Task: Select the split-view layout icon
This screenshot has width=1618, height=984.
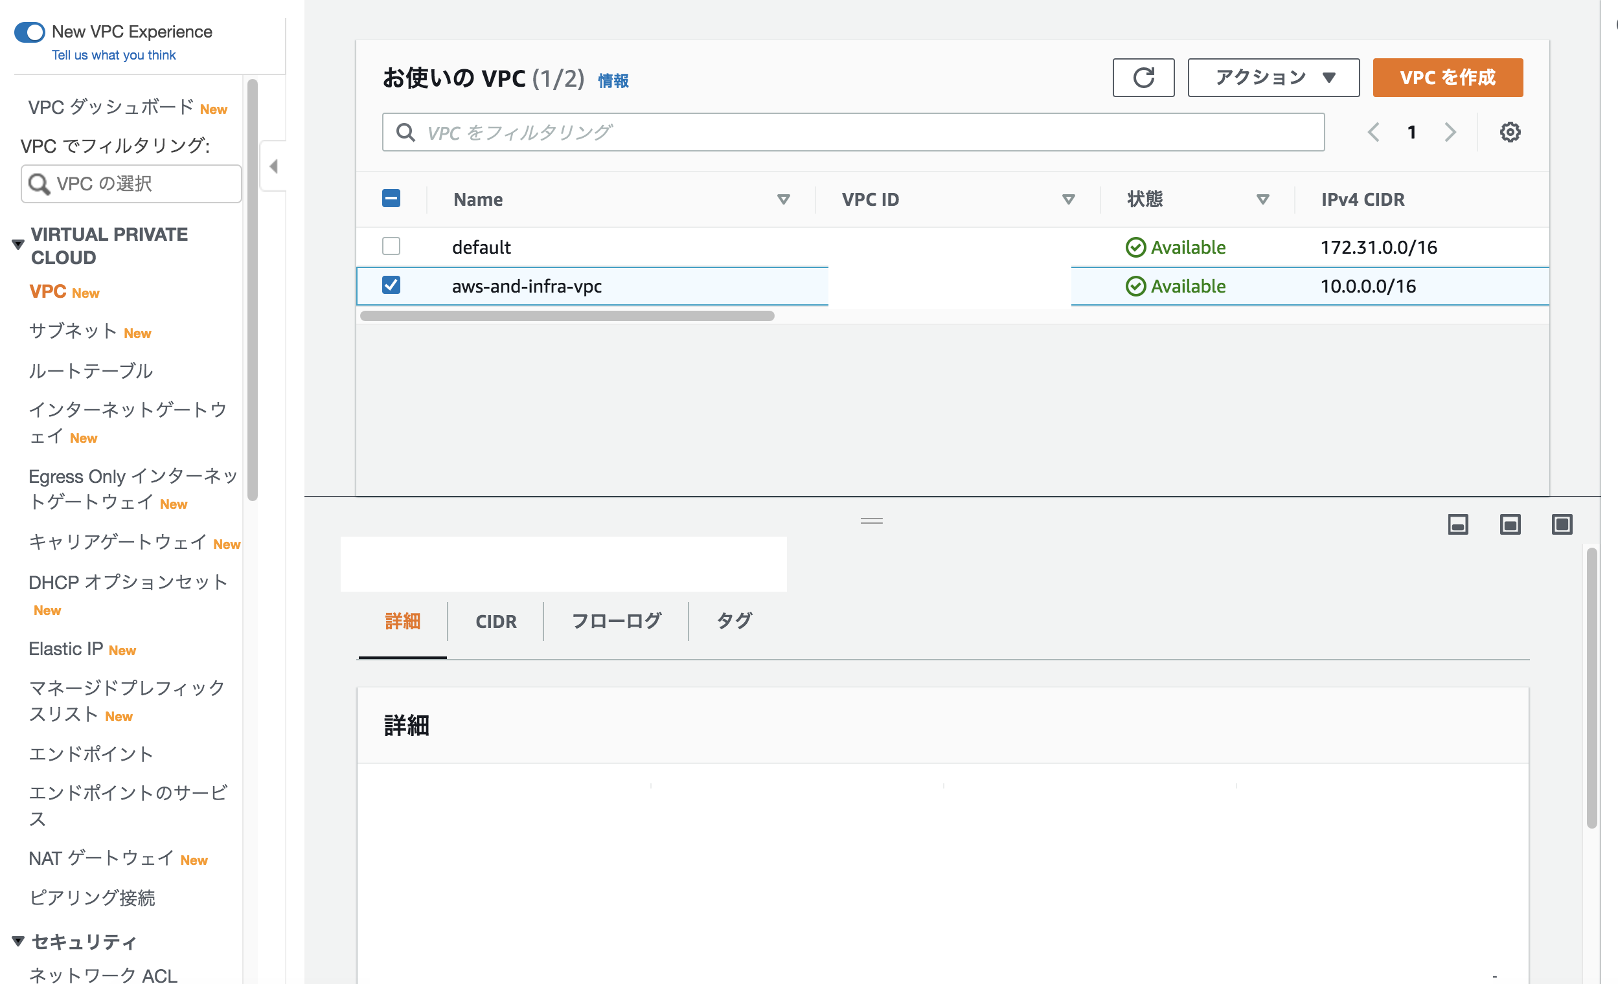Action: click(1510, 524)
